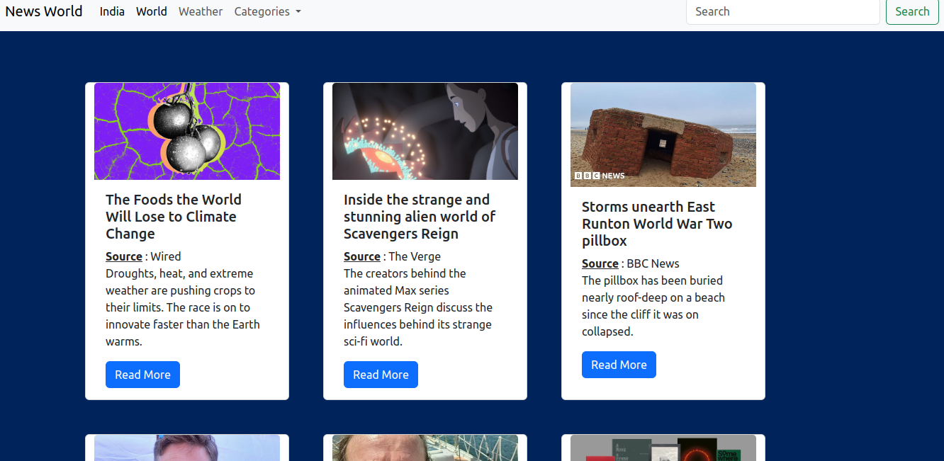944x461 pixels.
Task: Select the BBC News pillbox photo
Action: tap(663, 135)
